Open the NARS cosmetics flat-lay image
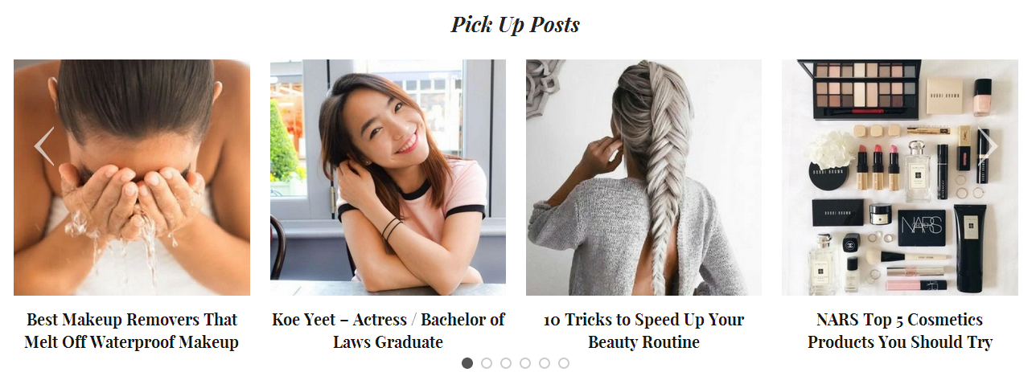The image size is (1036, 372). coord(900,178)
